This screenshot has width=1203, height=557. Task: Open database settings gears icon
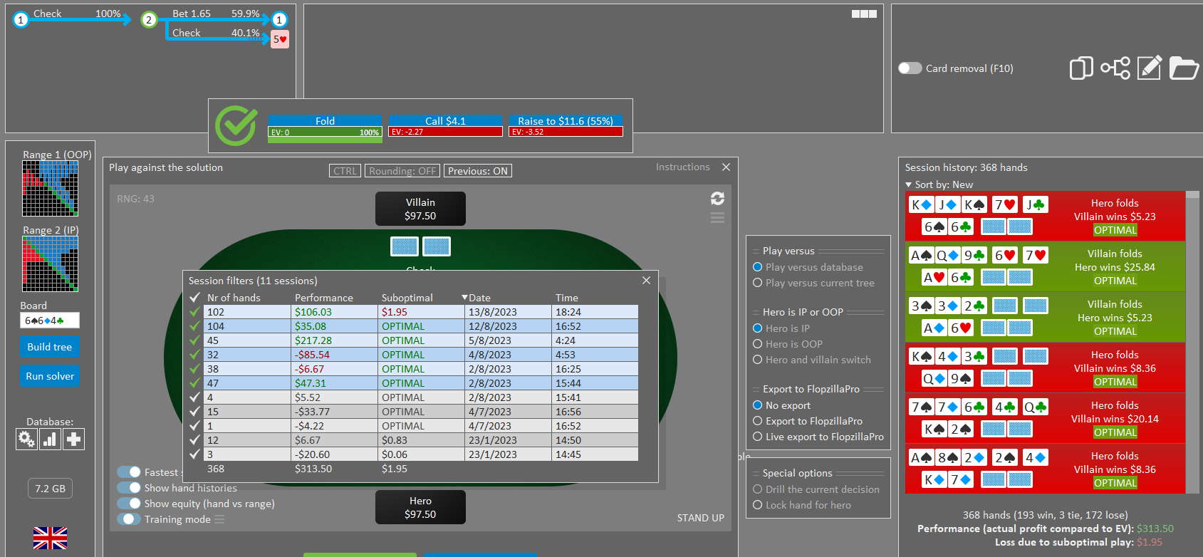[x=26, y=439]
